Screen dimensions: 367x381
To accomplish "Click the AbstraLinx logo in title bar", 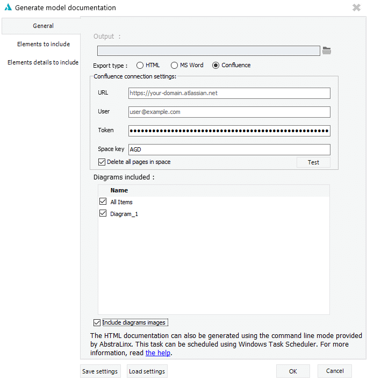I will click(8, 8).
